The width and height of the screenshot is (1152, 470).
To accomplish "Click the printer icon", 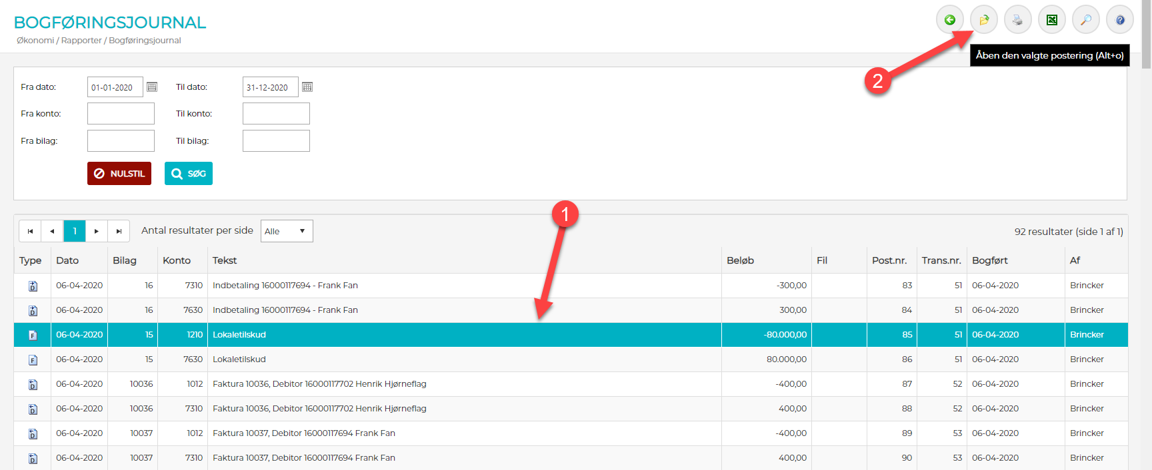I will [1017, 20].
